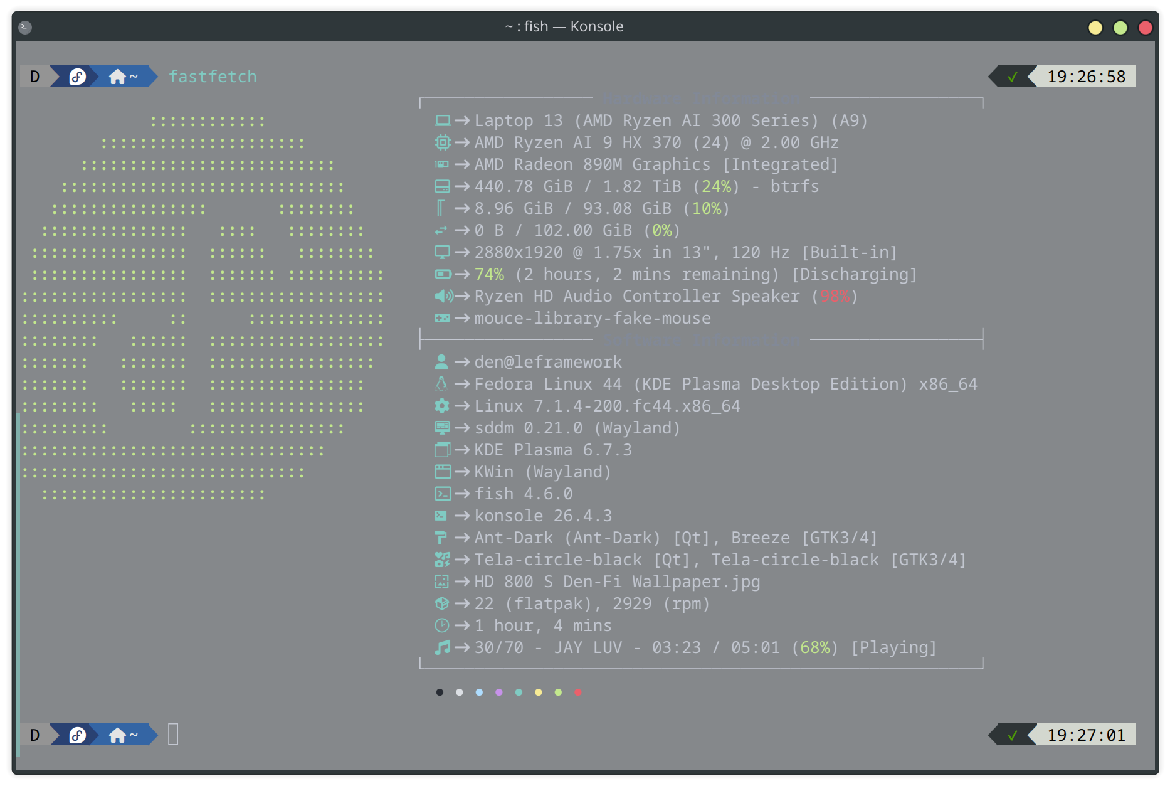Click the disk usage percentage "24%"
1170x786 pixels.
[716, 186]
